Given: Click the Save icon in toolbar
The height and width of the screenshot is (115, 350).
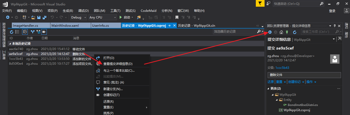Looking at the screenshot, I should 39,17.
